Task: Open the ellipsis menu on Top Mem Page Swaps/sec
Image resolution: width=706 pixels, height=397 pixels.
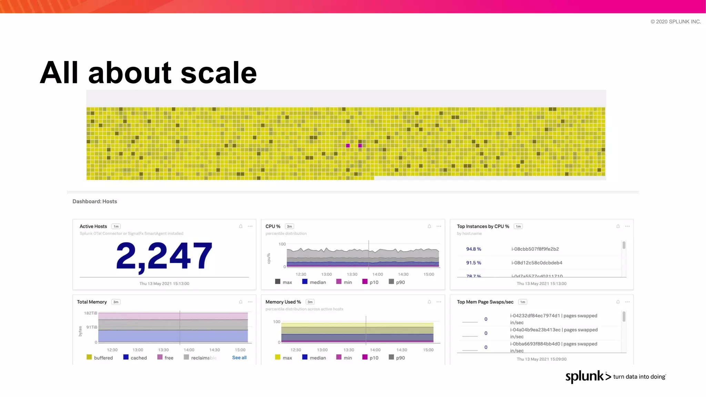Action: coord(627,302)
